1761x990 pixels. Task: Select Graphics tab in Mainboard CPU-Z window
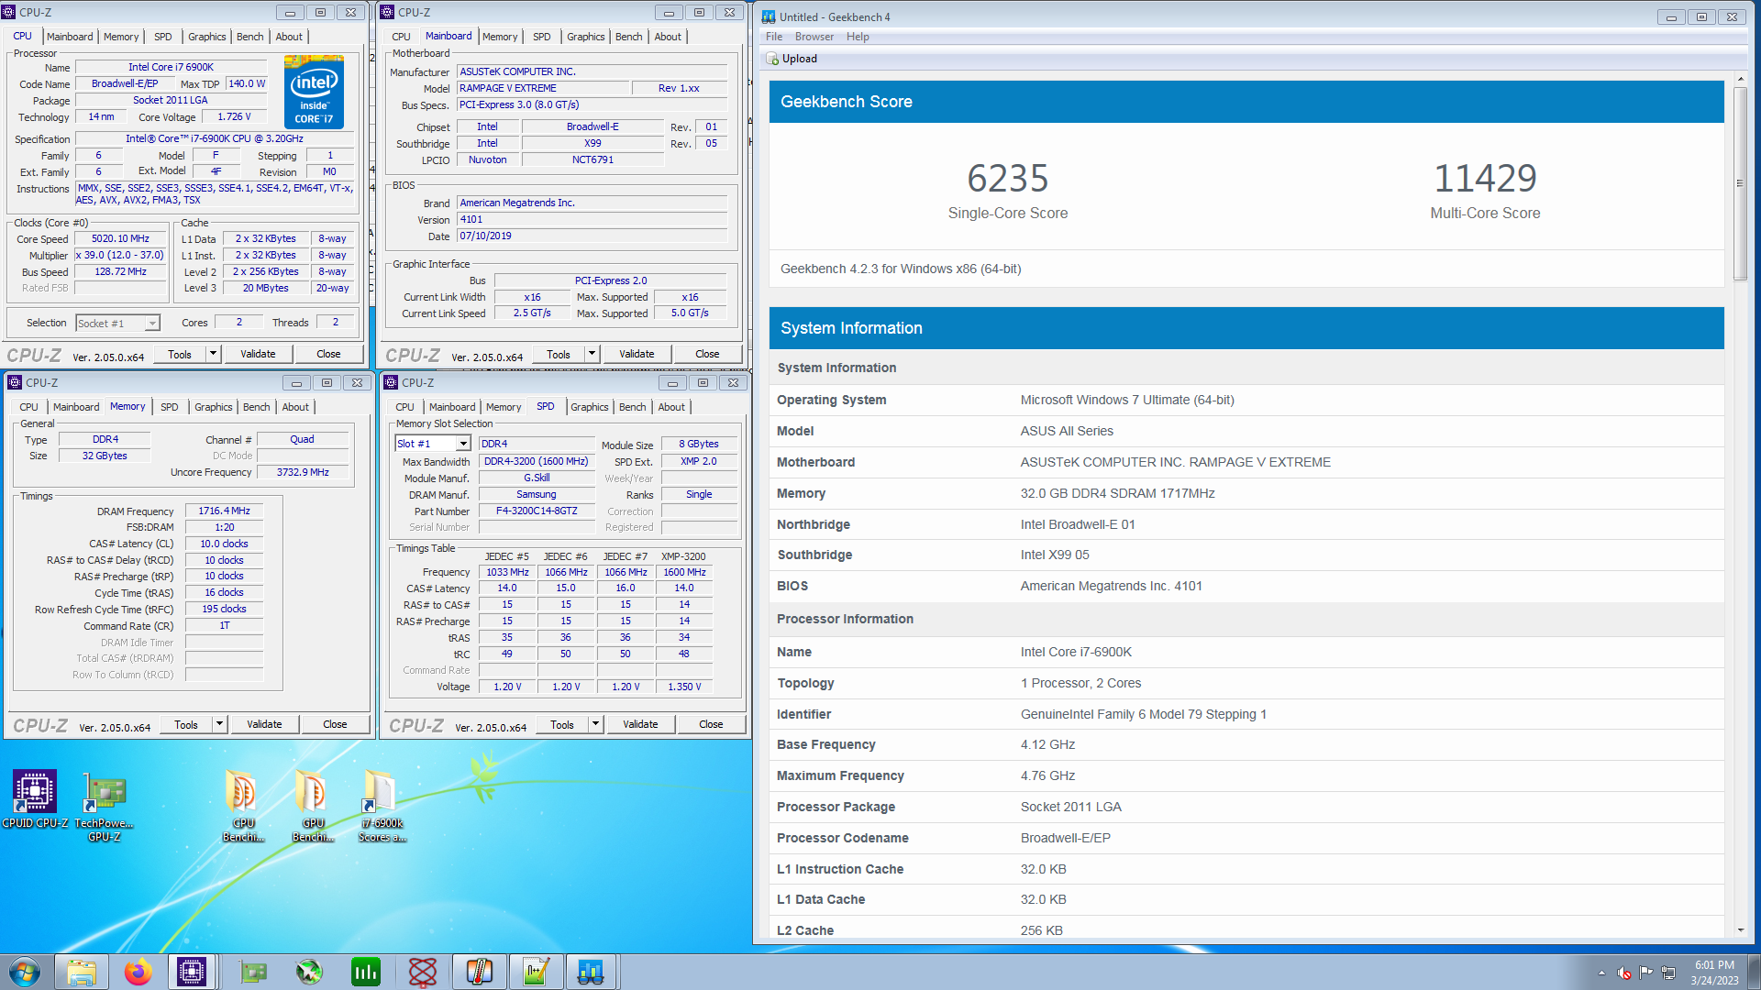[585, 37]
